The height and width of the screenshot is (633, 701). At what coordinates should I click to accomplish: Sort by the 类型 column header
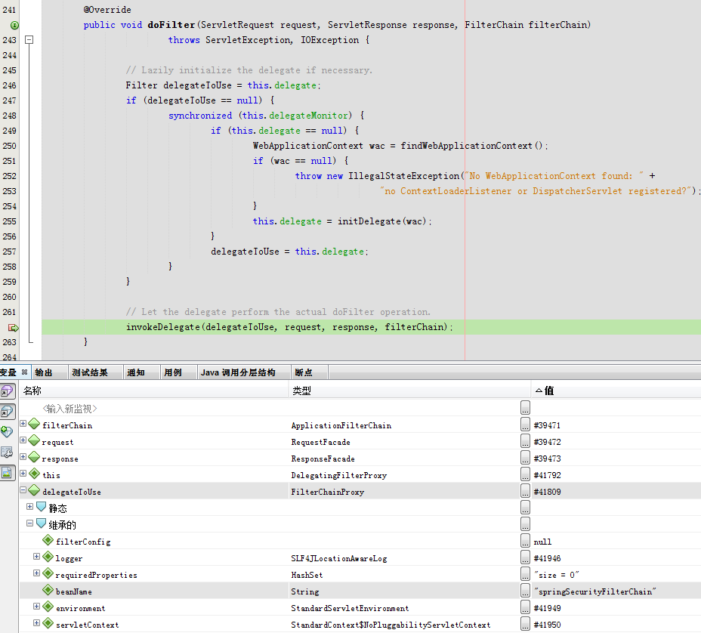(410, 391)
